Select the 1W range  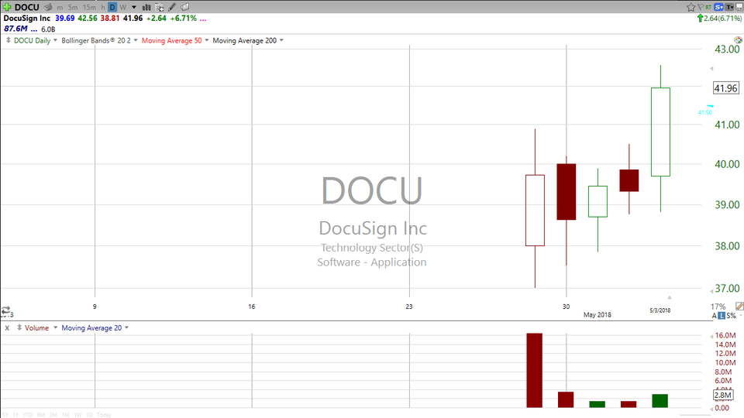click(x=77, y=415)
